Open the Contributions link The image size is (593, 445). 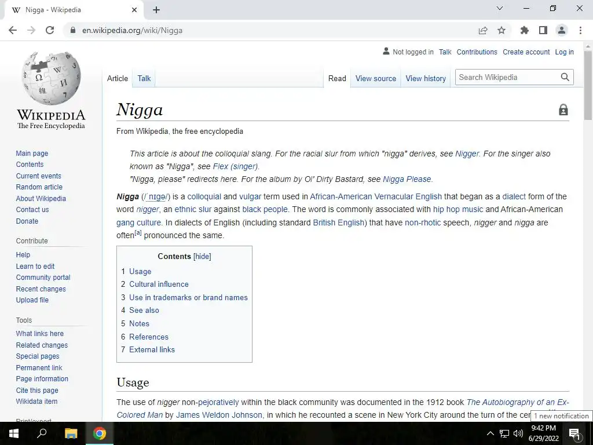[477, 52]
